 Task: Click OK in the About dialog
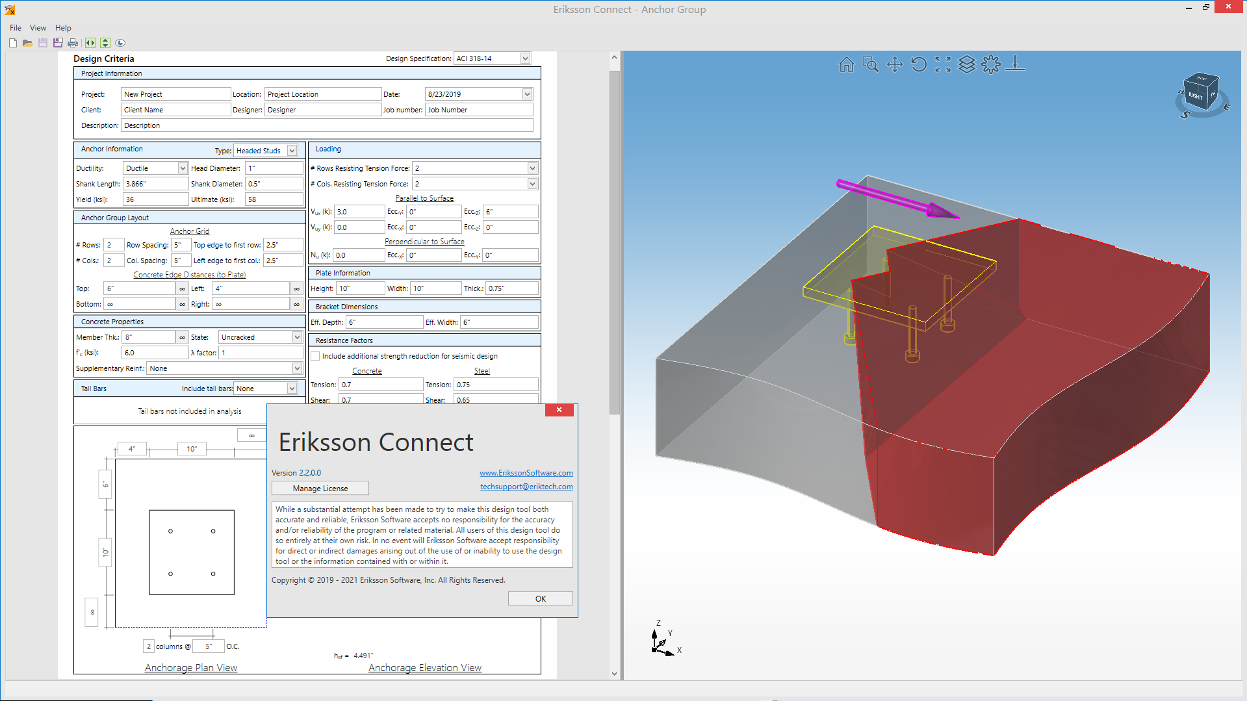pyautogui.click(x=541, y=598)
